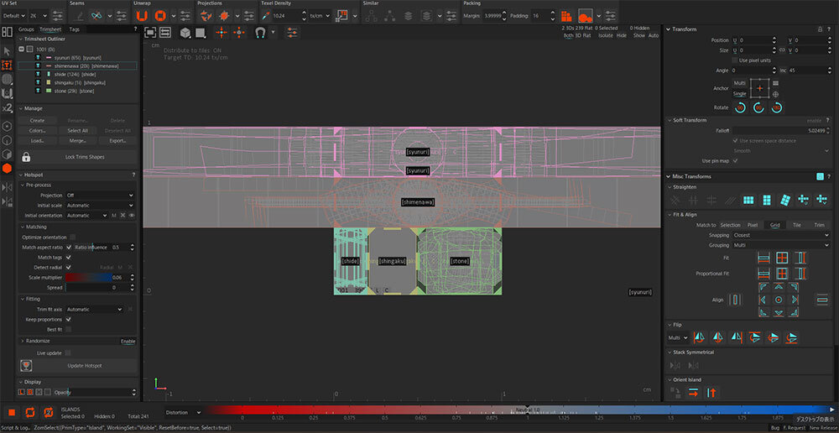Click the trophy icon beside Update Hotspot

coord(24,366)
